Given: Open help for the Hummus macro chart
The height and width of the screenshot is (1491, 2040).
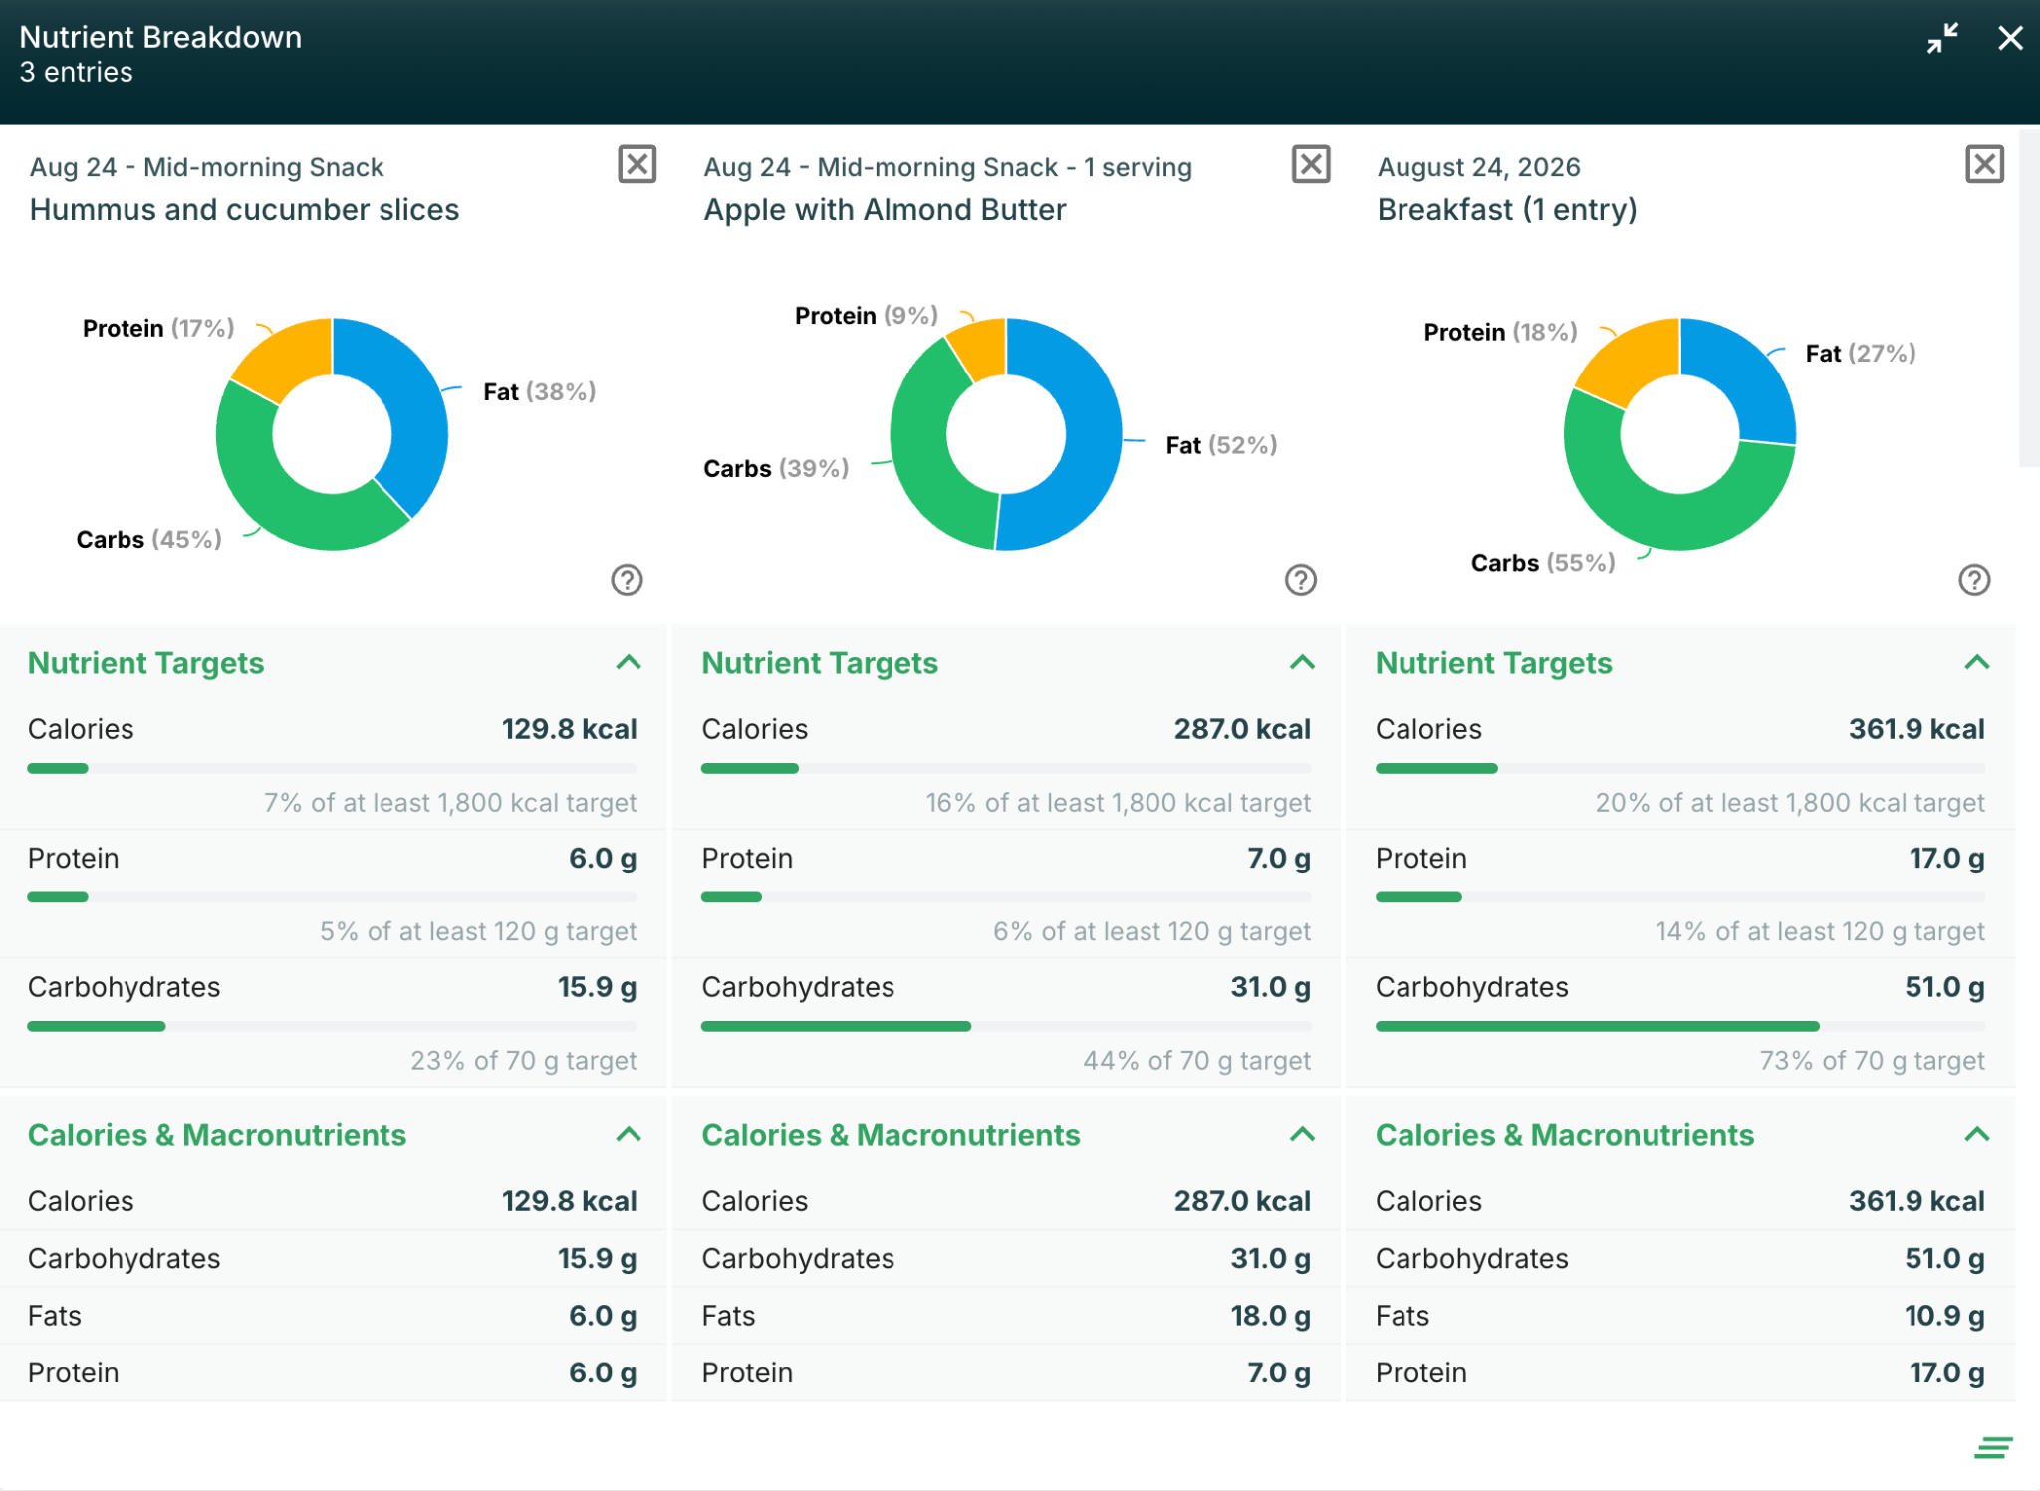Looking at the screenshot, I should point(627,580).
